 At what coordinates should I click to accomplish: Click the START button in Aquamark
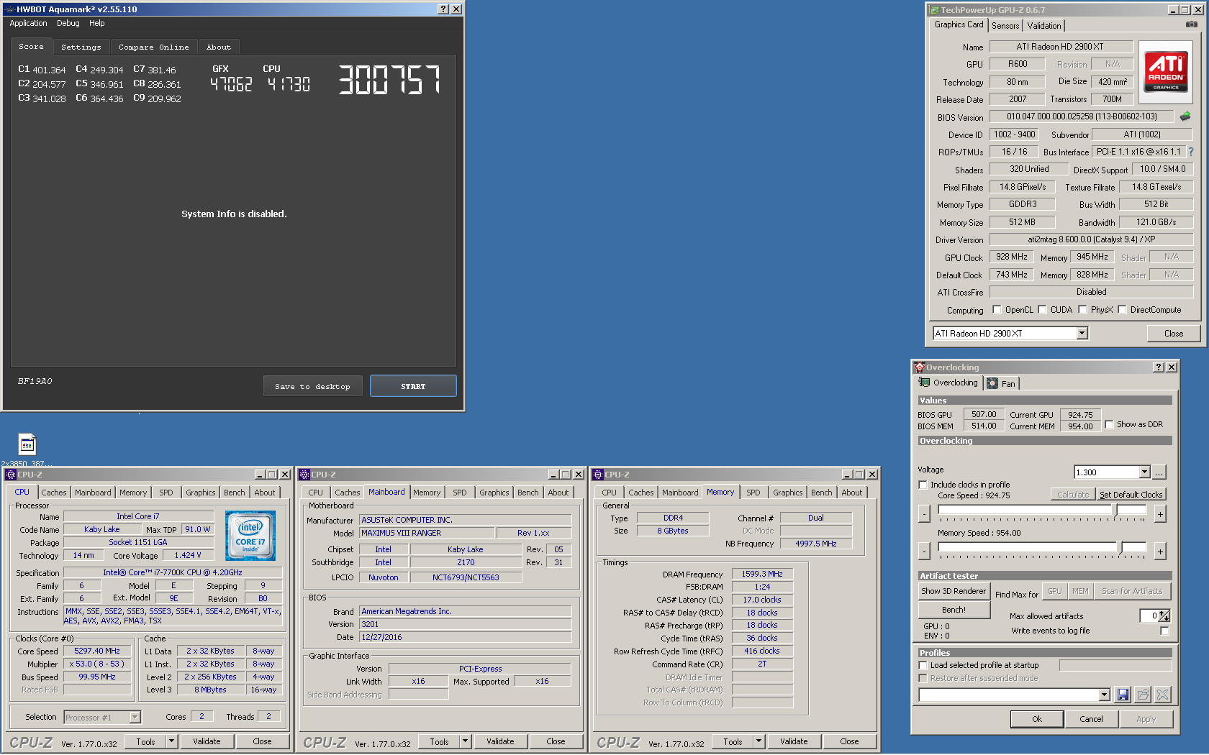point(413,386)
